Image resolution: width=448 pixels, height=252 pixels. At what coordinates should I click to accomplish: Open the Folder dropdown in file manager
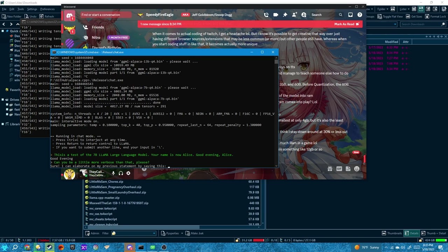(383, 9)
